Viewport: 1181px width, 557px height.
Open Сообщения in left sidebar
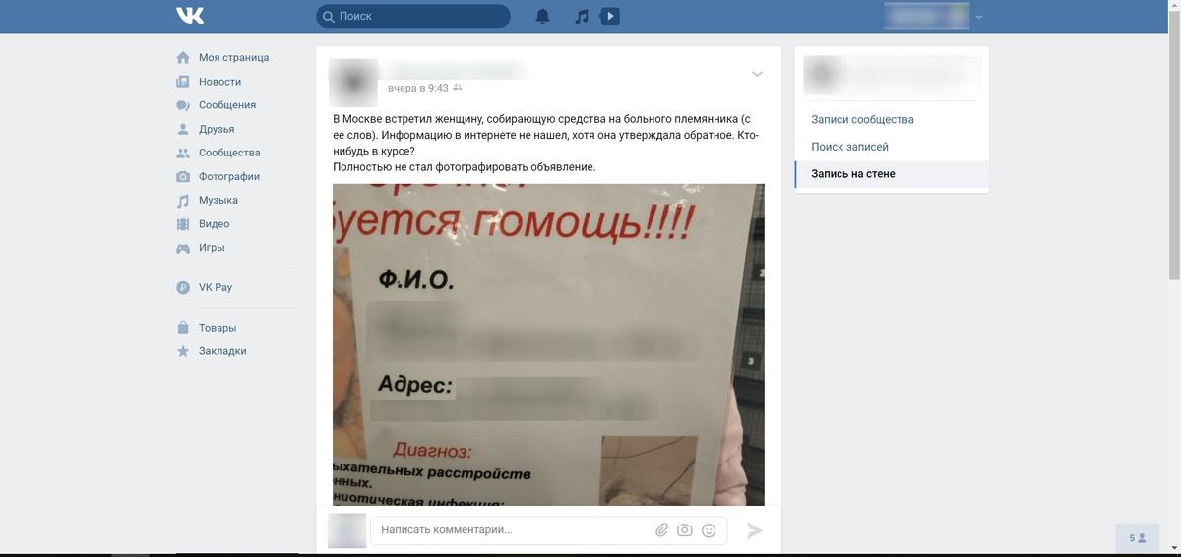(x=227, y=105)
